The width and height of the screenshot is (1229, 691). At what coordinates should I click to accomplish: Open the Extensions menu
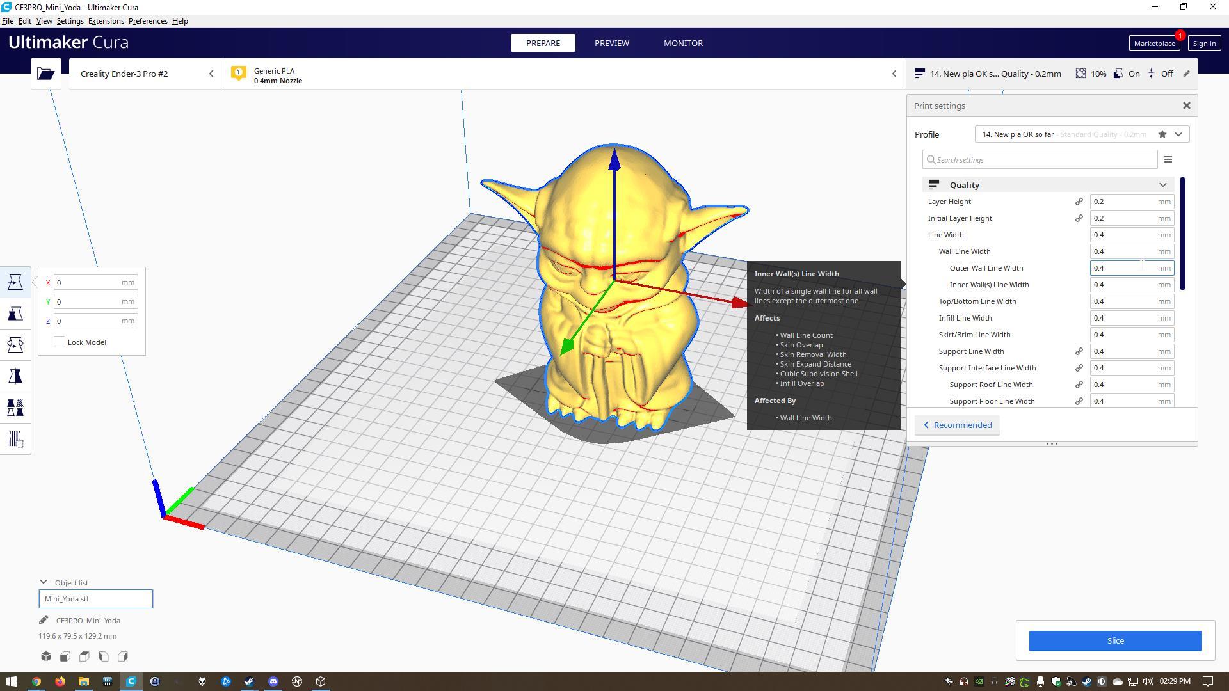tap(106, 21)
